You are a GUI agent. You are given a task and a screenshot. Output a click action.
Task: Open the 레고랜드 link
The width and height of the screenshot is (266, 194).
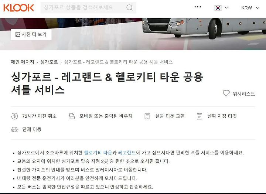127,153
